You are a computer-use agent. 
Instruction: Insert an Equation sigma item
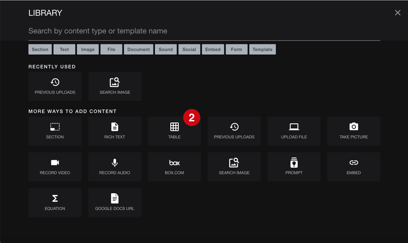55,203
